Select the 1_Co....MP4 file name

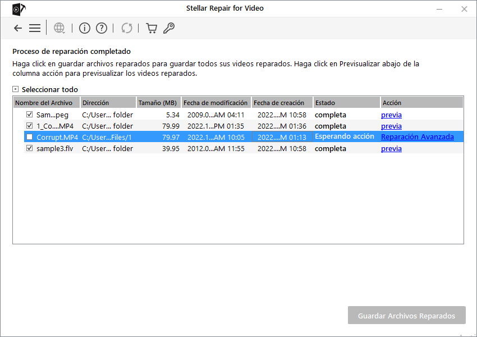point(55,126)
